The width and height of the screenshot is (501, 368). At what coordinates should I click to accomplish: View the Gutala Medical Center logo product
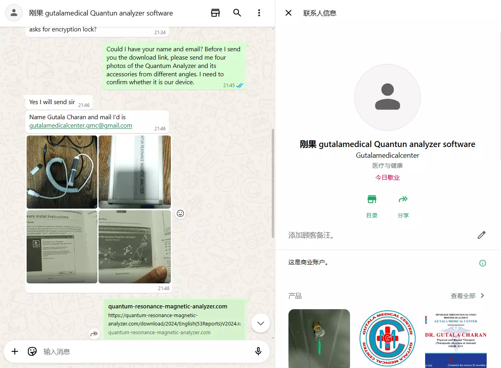[387, 339]
